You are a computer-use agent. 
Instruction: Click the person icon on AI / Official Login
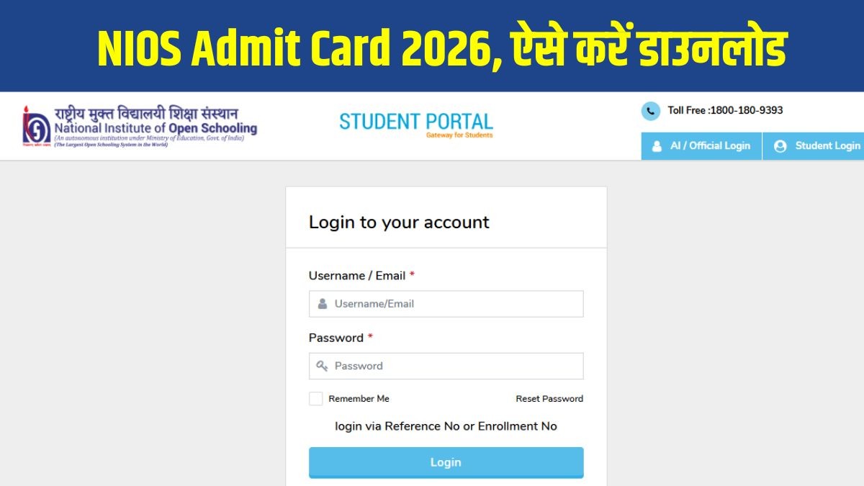click(x=657, y=146)
